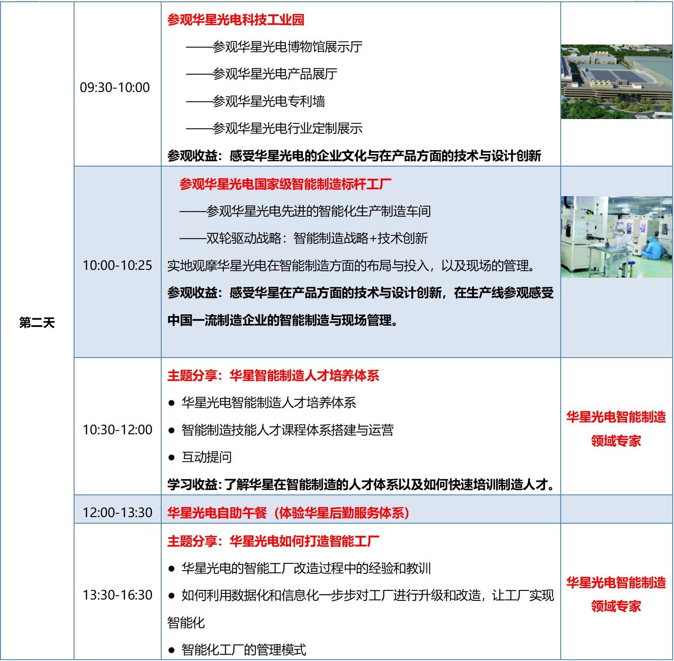The width and height of the screenshot is (674, 661).
Task: Select the 互动提问 bullet item
Action: click(x=206, y=457)
